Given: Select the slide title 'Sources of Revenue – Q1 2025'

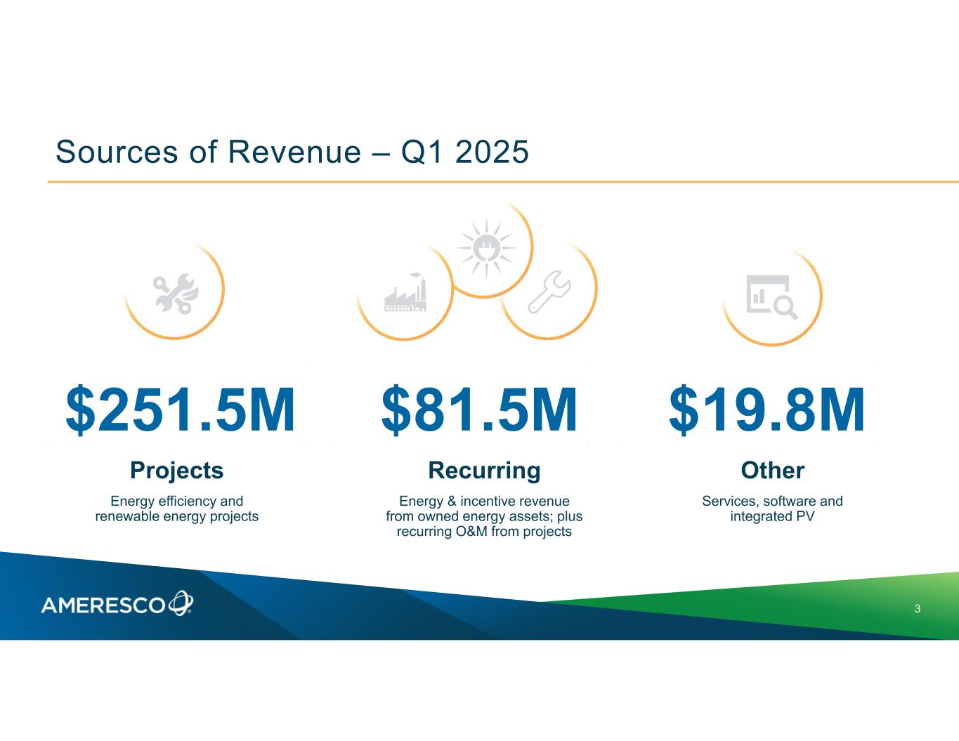Looking at the screenshot, I should point(292,152).
